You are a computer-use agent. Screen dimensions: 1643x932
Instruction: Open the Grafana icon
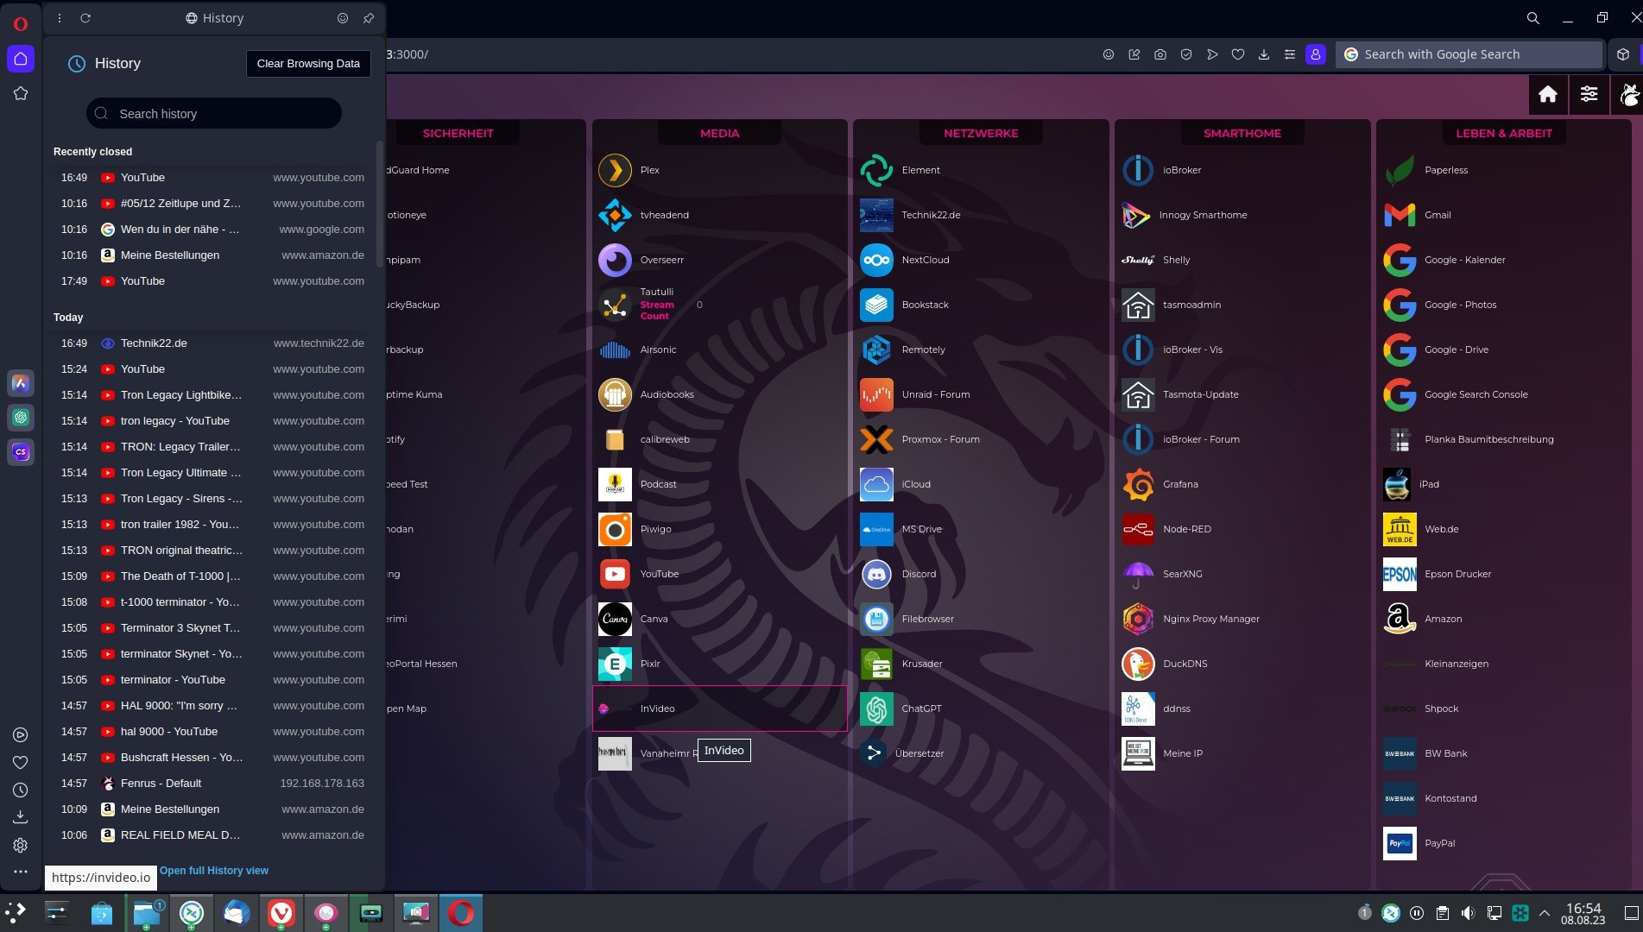(x=1138, y=484)
